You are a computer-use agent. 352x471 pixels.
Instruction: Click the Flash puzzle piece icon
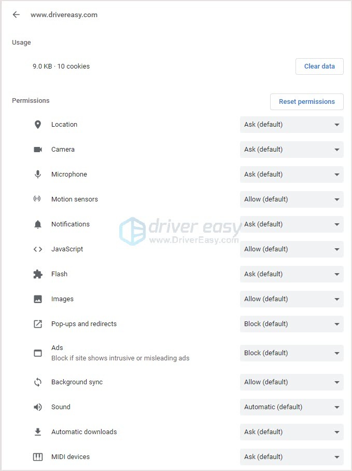[37, 274]
